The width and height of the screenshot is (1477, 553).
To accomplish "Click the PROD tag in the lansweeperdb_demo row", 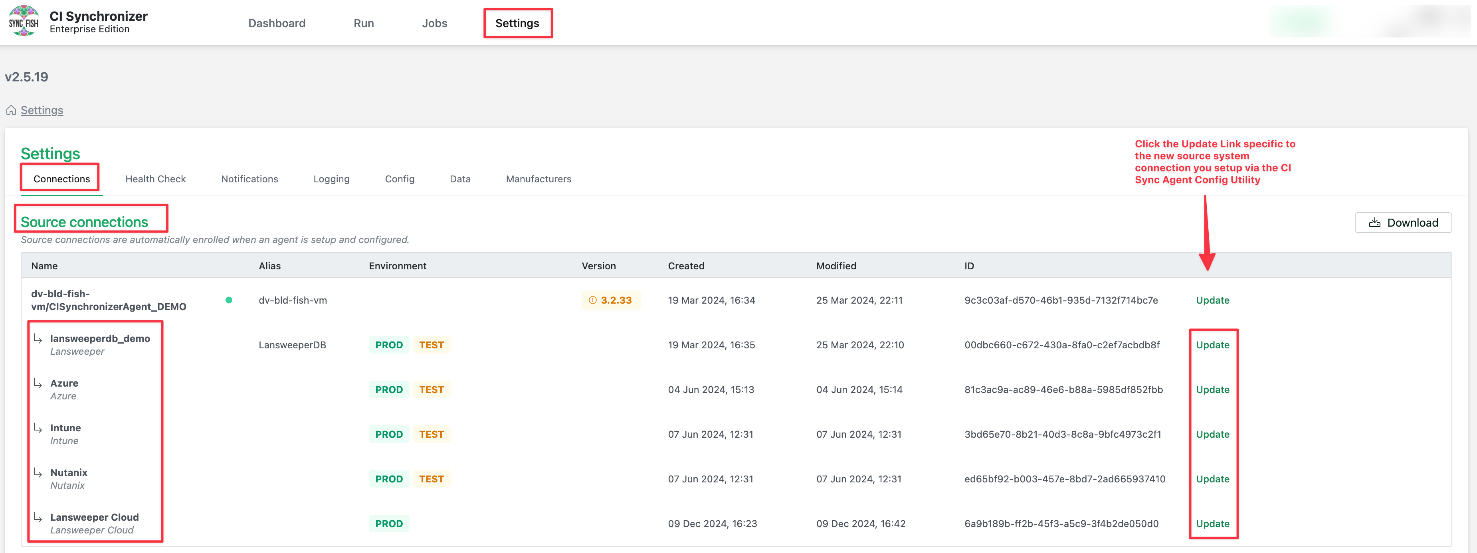I will coord(389,344).
